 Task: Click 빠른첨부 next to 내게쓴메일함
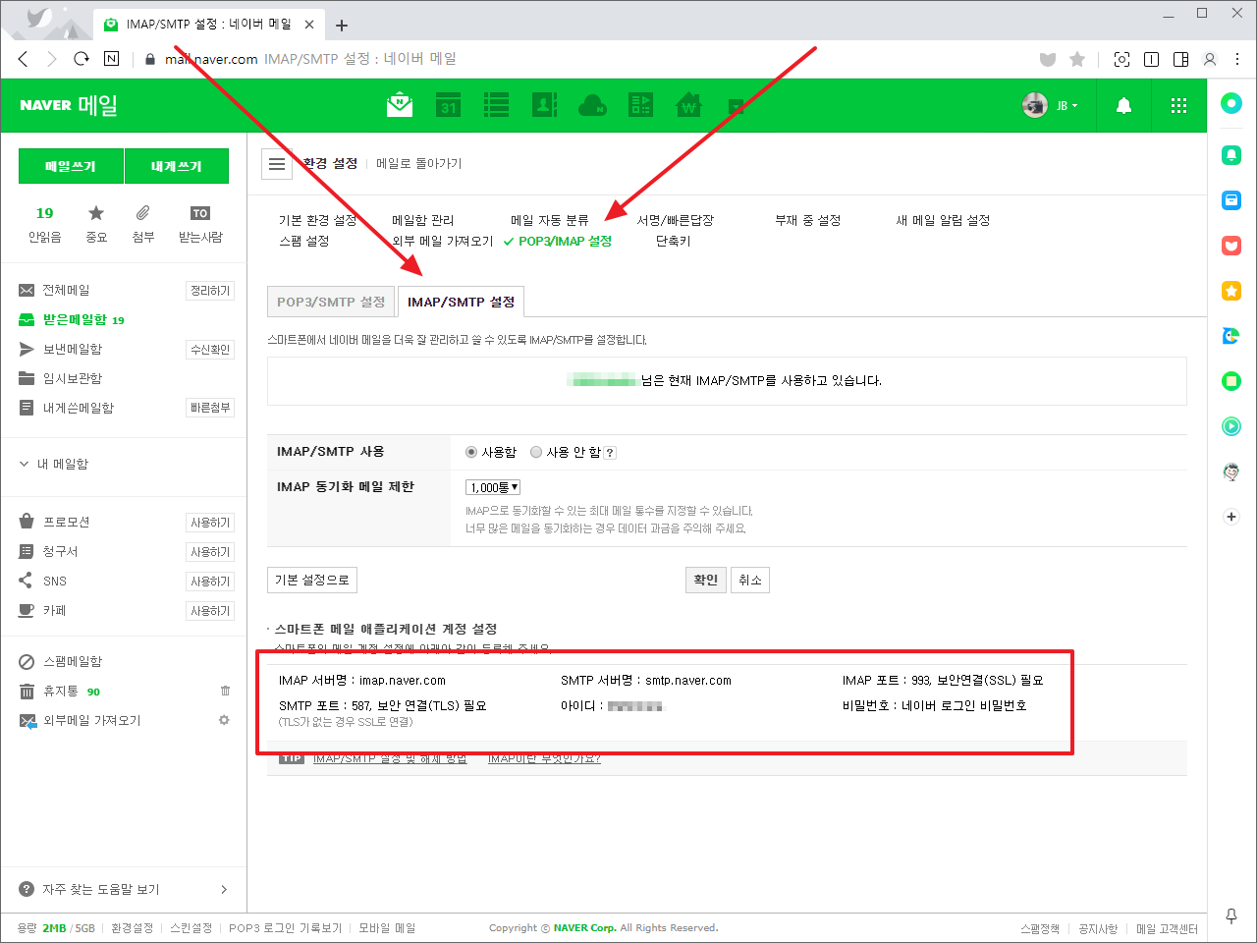(210, 408)
